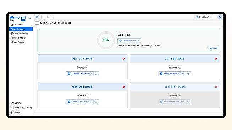This screenshot has height=130, width=232.
Task: View Quarter 4 data via eye icon
Action: 188,102
